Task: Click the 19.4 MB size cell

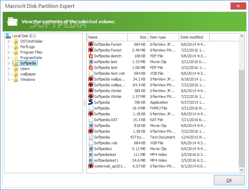Action: coord(139,108)
